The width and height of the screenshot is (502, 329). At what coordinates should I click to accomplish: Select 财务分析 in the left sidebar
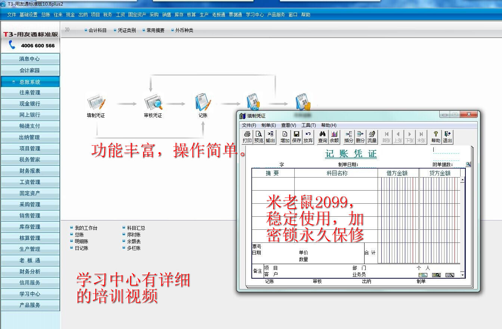coord(30,272)
